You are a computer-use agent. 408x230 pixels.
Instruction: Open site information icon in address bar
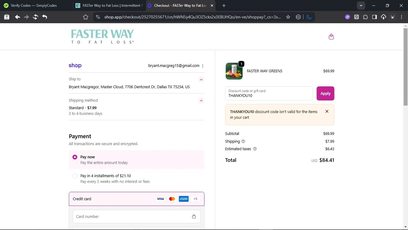pyautogui.click(x=98, y=17)
